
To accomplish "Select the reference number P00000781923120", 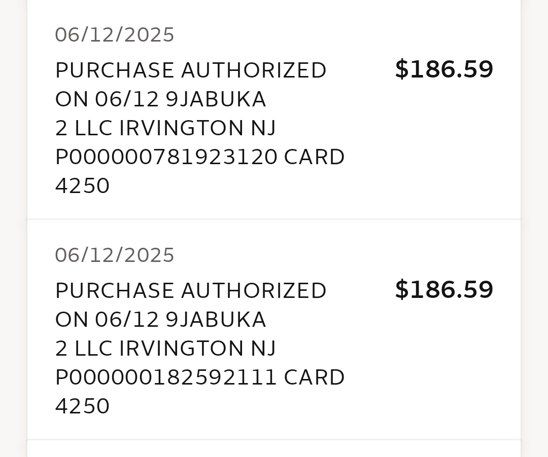I will (166, 158).
